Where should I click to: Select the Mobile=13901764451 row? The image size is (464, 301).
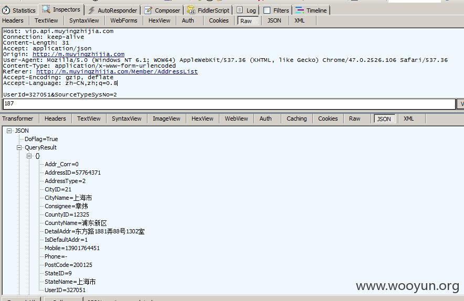click(72, 248)
